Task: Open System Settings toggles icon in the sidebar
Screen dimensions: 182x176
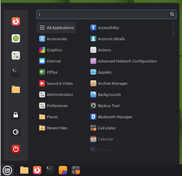Action: pos(16,55)
